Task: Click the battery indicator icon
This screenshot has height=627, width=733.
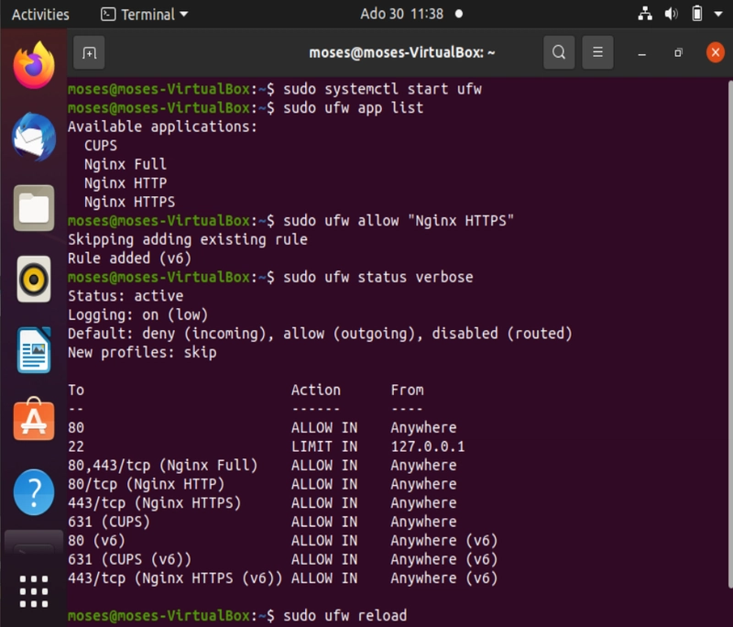Action: point(696,14)
